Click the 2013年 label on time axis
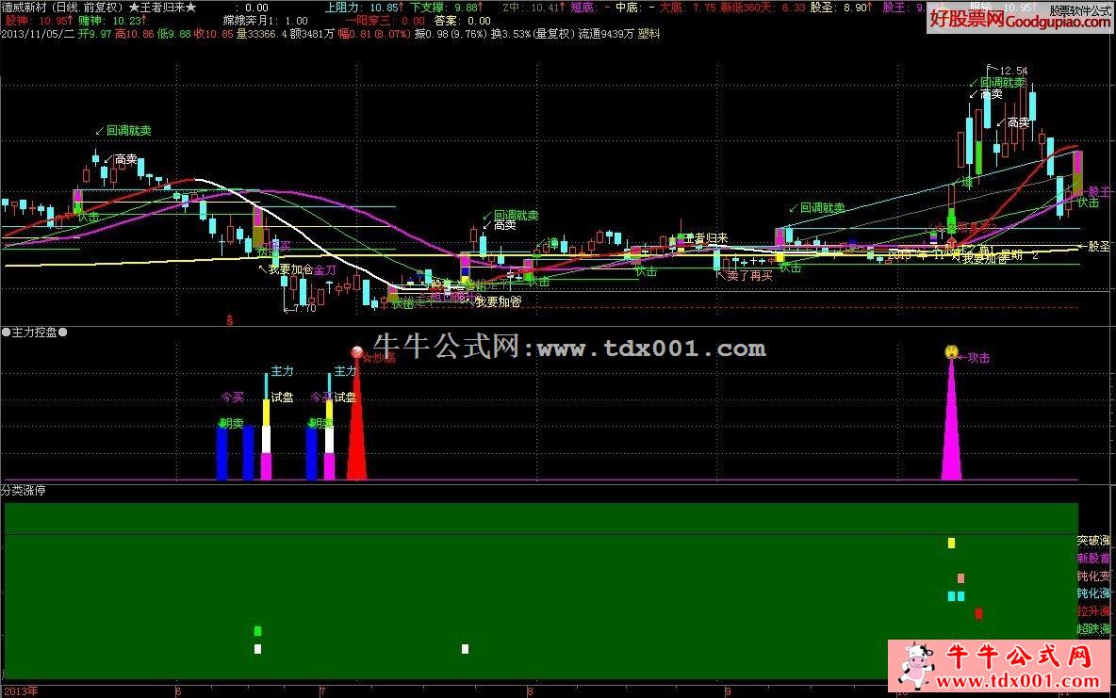The image size is (1116, 698). pos(20,690)
